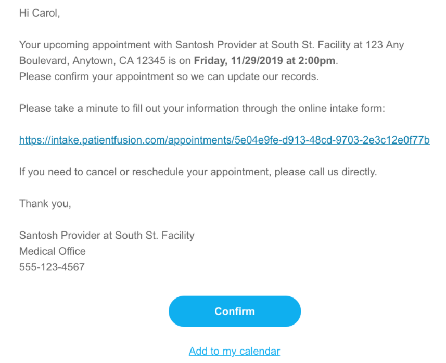Open the Add to my calendar link
This screenshot has width=446, height=363.
pyautogui.click(x=234, y=351)
